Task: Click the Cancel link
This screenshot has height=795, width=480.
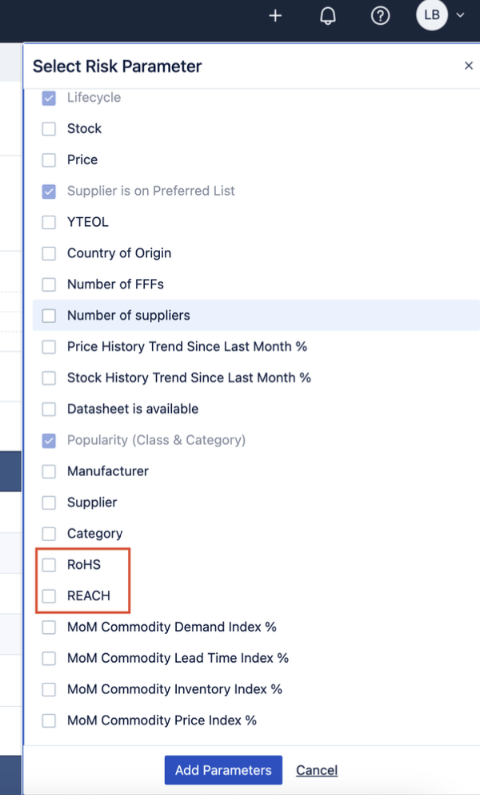Action: (317, 770)
